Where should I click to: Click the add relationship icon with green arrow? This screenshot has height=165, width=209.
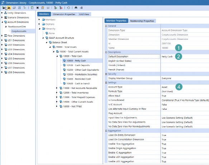(x=56, y=8)
